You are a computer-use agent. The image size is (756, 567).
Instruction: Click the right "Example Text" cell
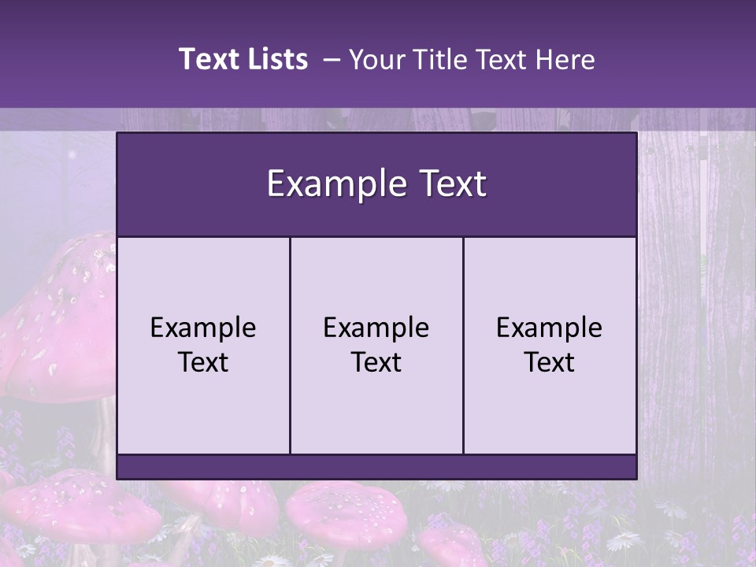coord(550,345)
